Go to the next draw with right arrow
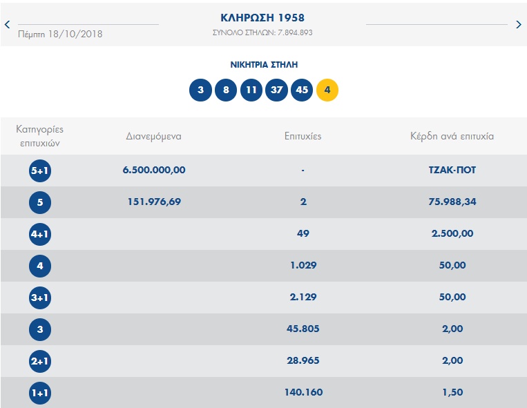The image size is (527, 408). click(x=519, y=25)
